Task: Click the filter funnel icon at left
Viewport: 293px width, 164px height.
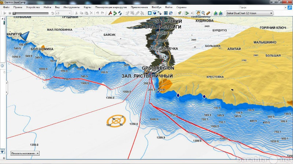Action: click(2, 152)
